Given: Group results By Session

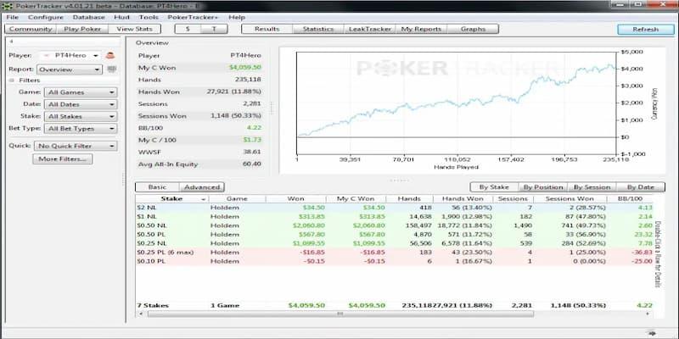Looking at the screenshot, I should [592, 187].
